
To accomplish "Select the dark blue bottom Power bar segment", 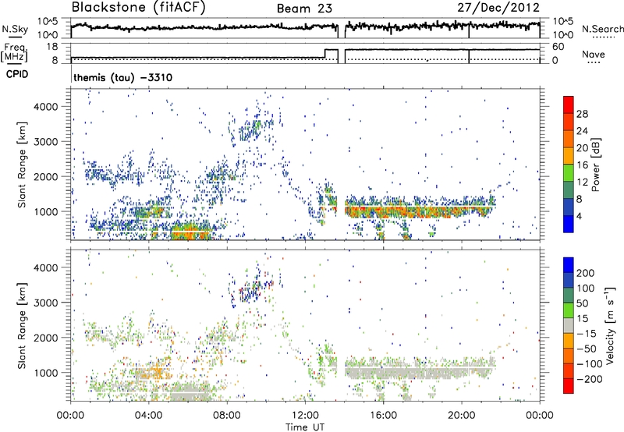I will pos(569,224).
